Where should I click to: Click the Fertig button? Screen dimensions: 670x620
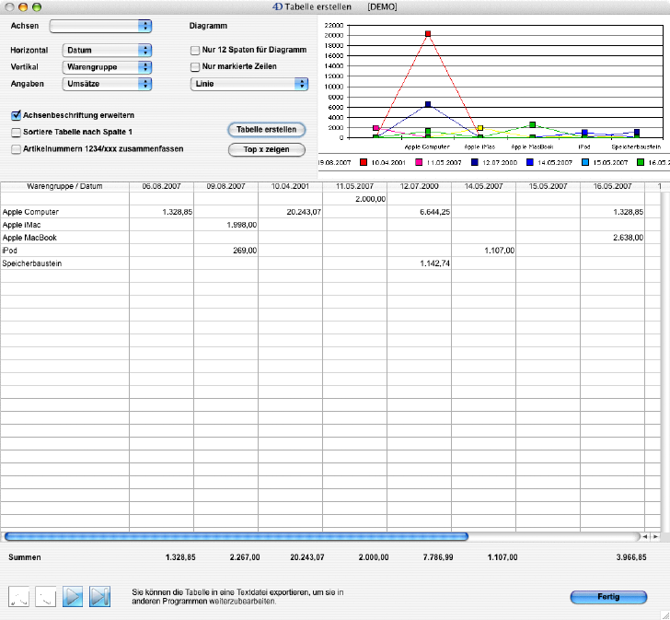coord(608,597)
